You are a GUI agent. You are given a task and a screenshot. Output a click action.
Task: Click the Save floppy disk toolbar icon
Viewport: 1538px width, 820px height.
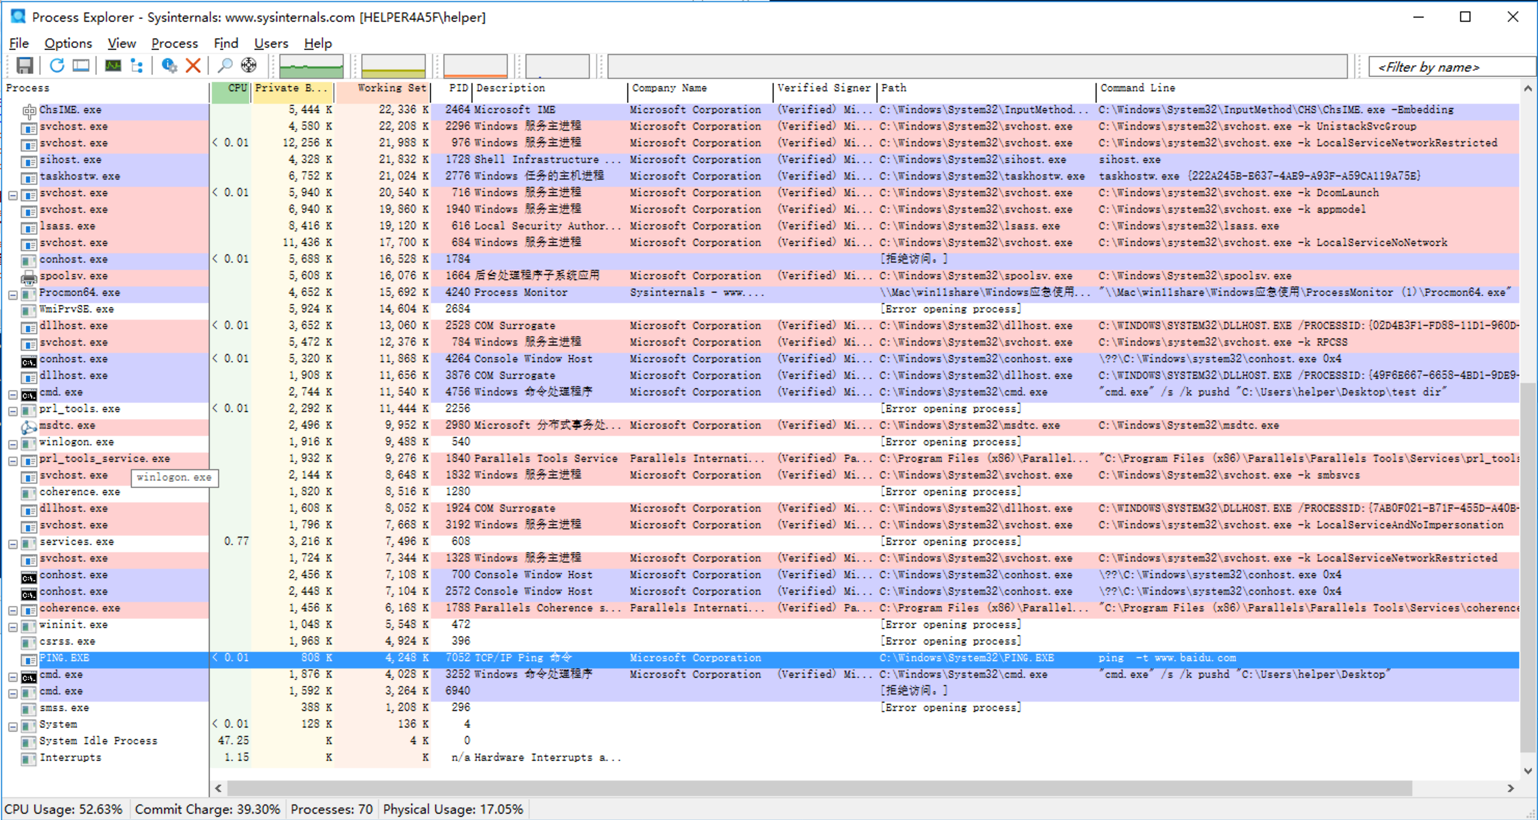[x=24, y=65]
